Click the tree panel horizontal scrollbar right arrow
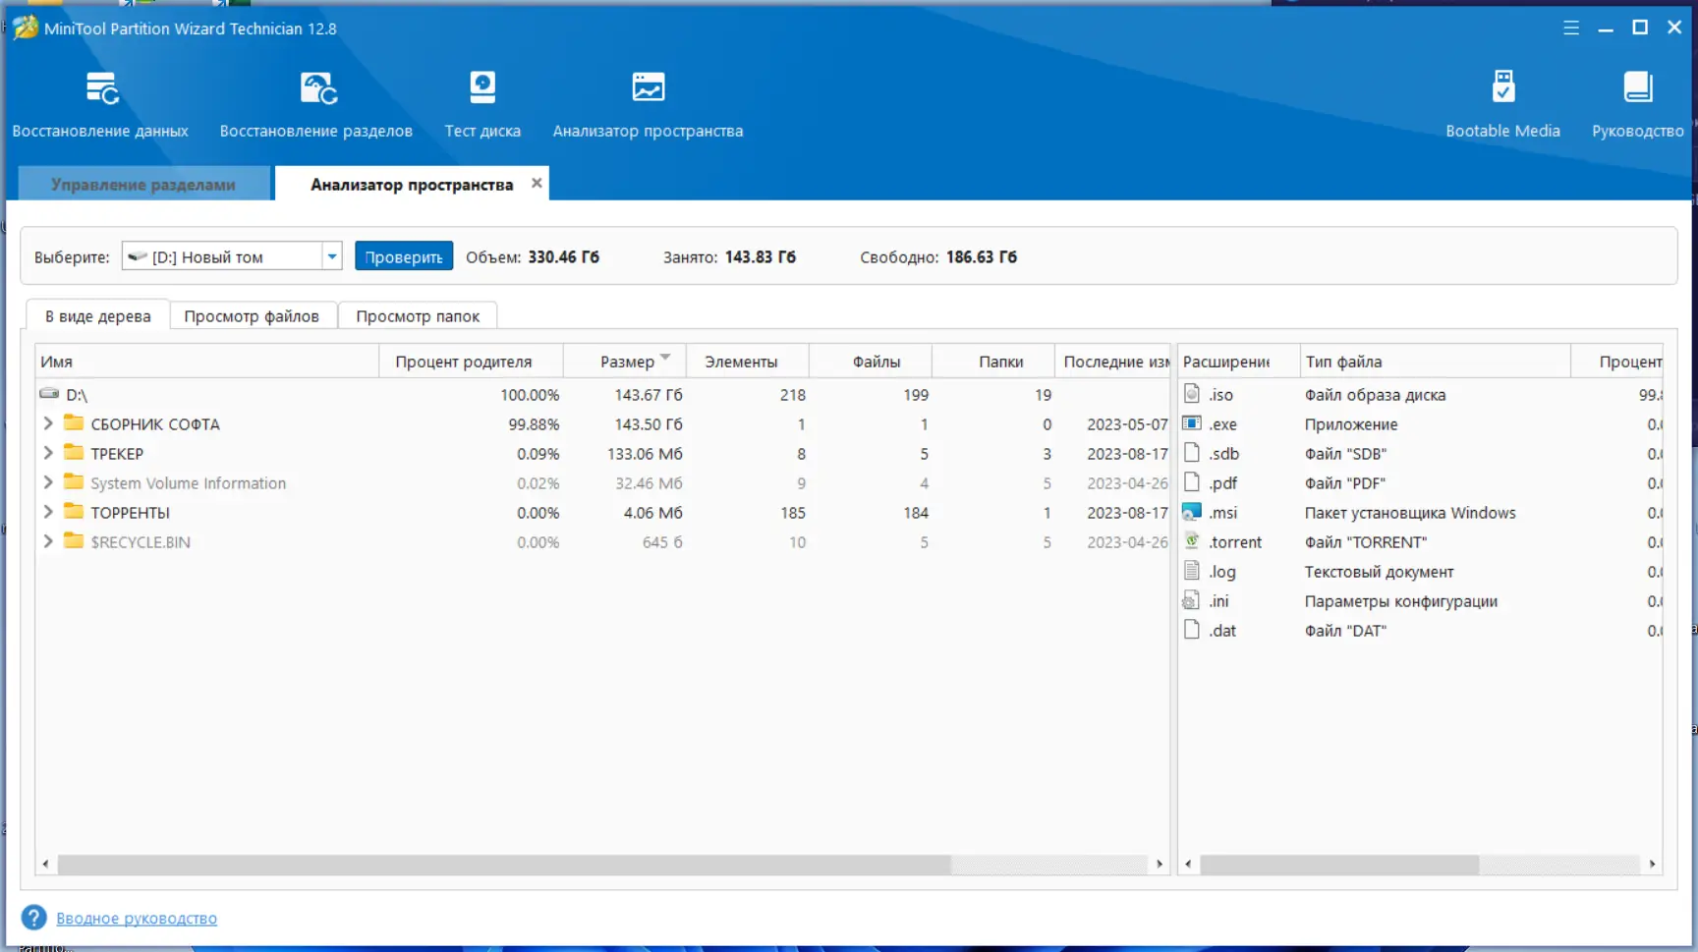This screenshot has height=952, width=1698. [x=1160, y=864]
